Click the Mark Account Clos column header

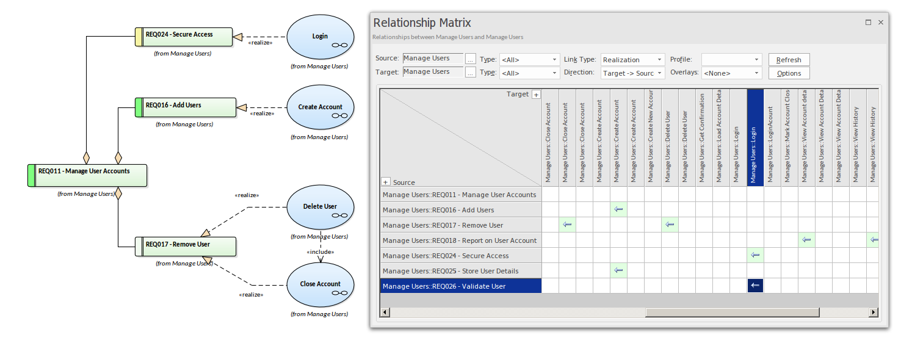tap(789, 137)
